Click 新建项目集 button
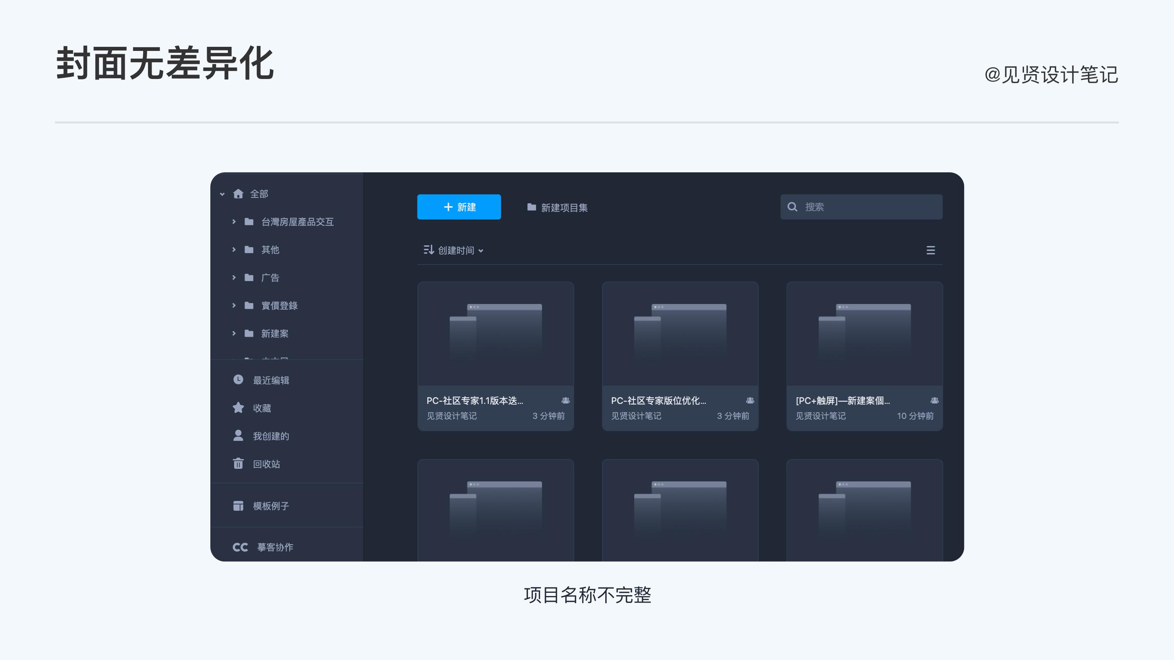This screenshot has width=1174, height=660. tap(557, 208)
